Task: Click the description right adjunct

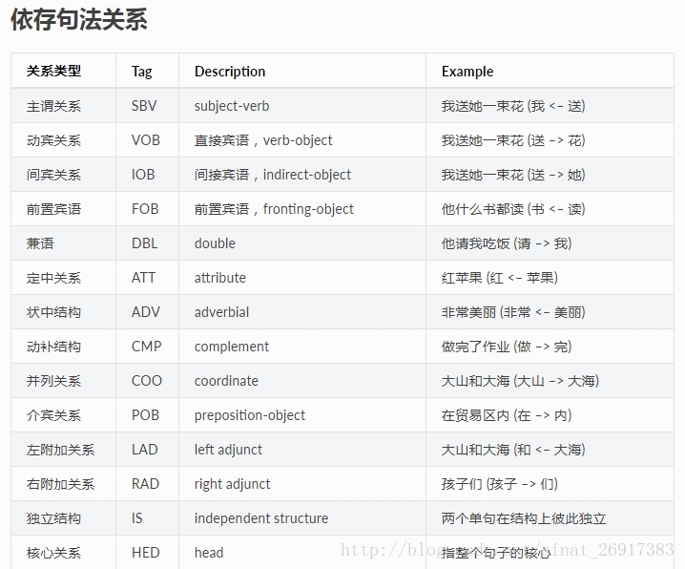Action: 233,484
